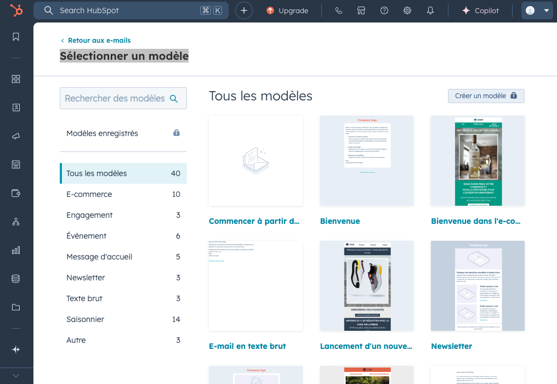Open the Bienvenue template thumbnail
The image size is (557, 384).
tap(367, 161)
